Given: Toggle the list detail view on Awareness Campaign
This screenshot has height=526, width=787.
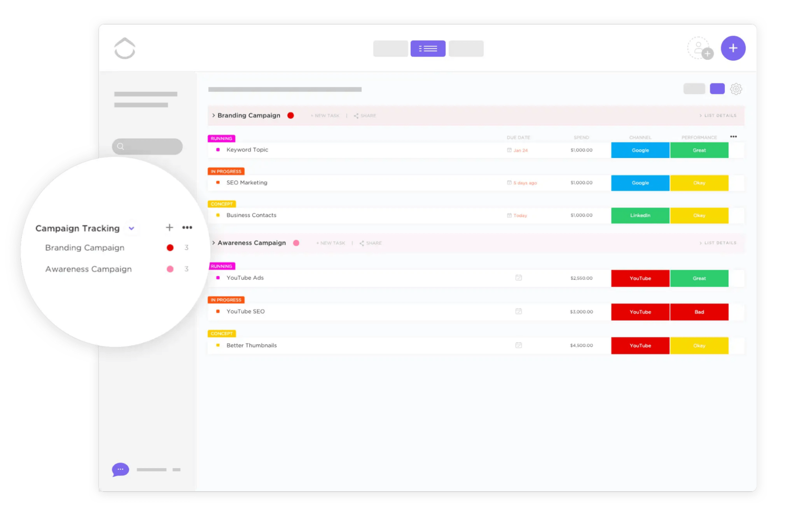Looking at the screenshot, I should point(716,242).
